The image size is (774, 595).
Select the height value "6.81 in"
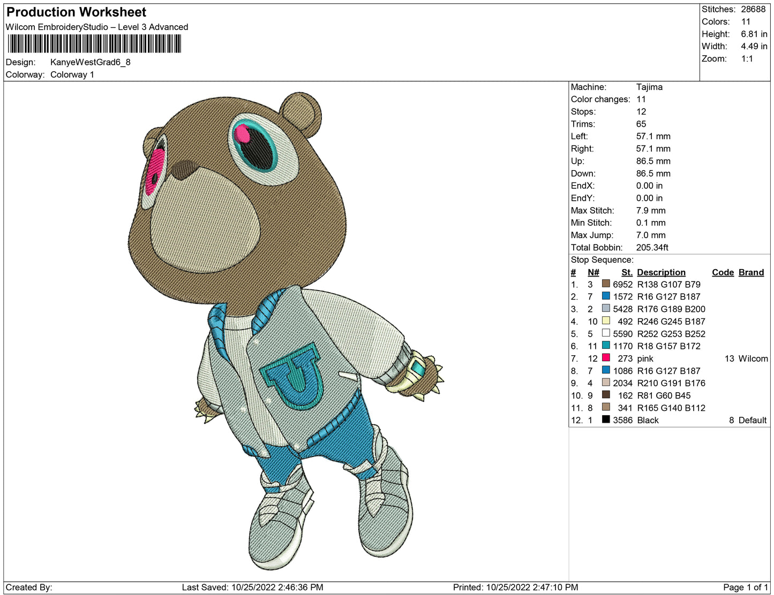pos(754,34)
